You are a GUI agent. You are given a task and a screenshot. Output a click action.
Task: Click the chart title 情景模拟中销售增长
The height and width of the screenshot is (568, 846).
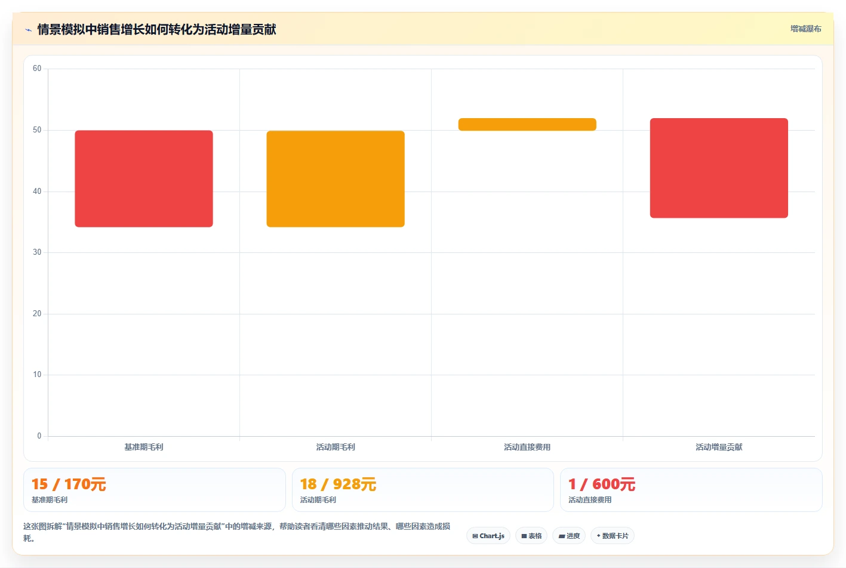[156, 29]
